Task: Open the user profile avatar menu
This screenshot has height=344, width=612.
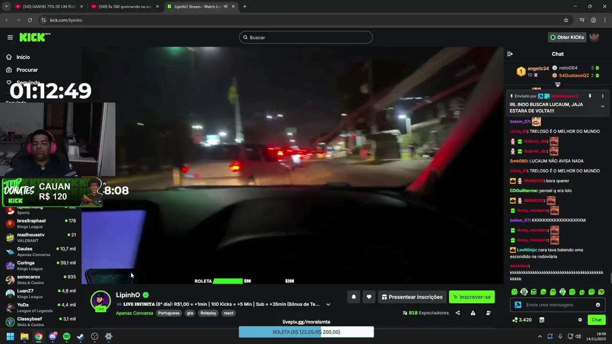Action: click(x=594, y=37)
